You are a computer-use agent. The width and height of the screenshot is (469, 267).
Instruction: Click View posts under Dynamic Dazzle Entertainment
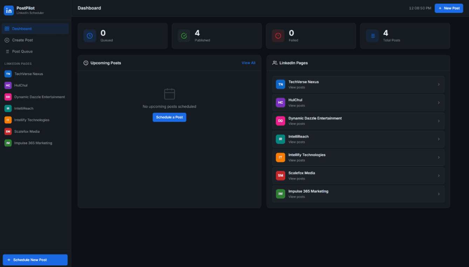(x=297, y=124)
